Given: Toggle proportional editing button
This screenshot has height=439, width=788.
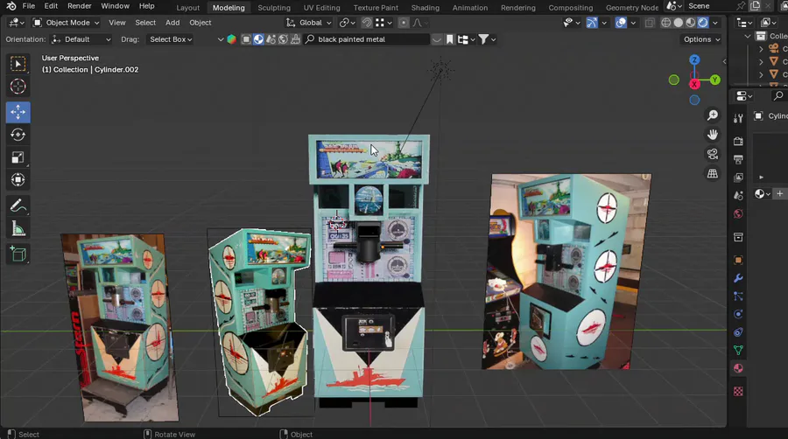Looking at the screenshot, I should [404, 23].
